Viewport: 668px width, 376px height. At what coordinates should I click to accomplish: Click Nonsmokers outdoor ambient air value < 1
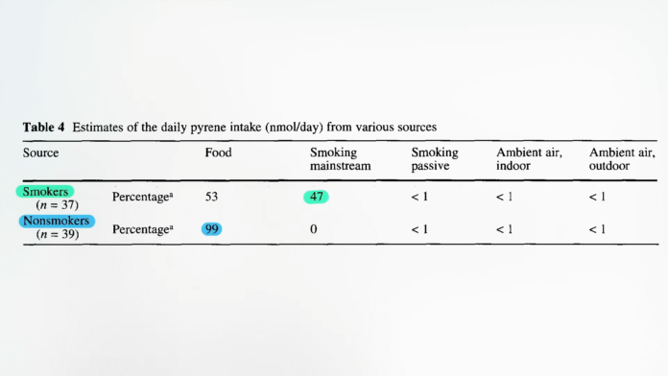(x=597, y=229)
